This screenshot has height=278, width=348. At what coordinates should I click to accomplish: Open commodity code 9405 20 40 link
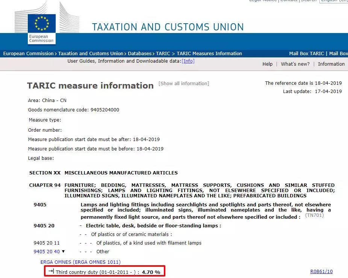point(47,252)
